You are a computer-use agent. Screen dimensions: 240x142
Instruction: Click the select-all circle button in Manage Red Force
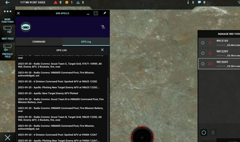204,132
